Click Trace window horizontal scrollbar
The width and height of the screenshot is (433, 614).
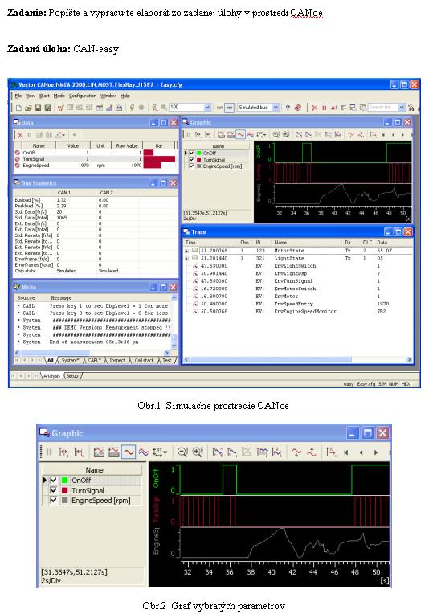(x=298, y=359)
